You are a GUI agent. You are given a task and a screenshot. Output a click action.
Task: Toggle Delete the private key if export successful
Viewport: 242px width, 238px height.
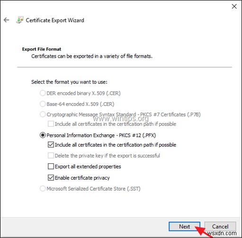point(51,156)
